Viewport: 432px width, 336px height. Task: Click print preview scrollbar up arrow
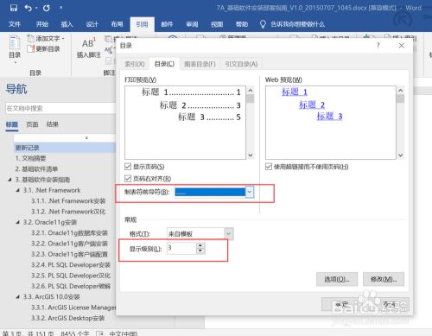tap(251, 91)
